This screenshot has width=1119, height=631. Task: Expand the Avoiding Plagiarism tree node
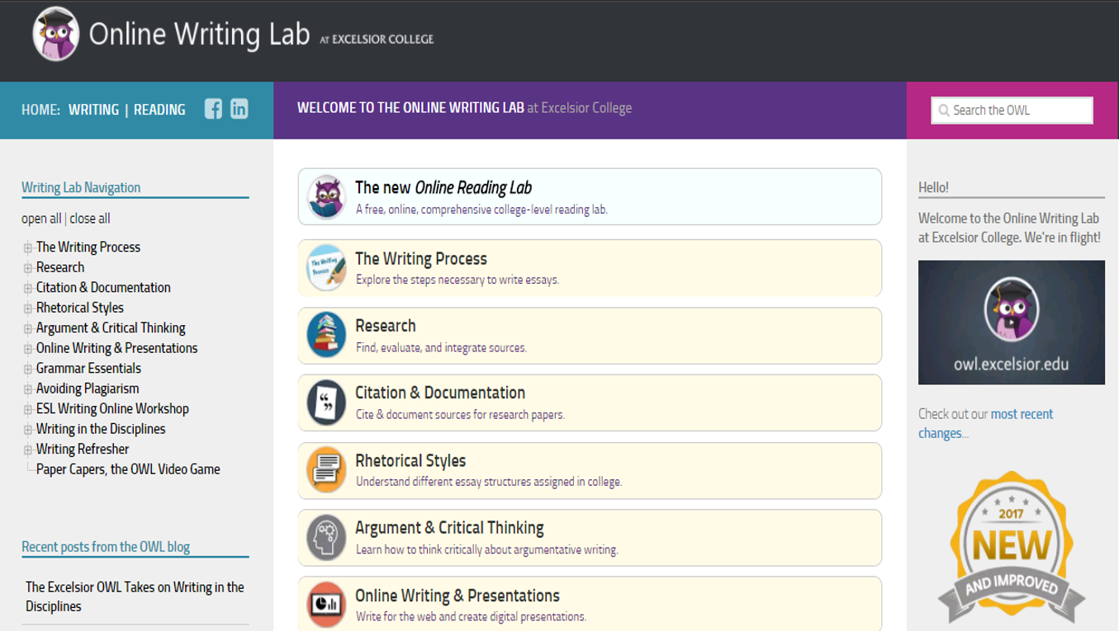point(28,389)
